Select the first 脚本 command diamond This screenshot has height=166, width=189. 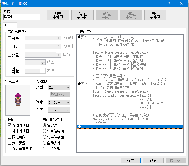79,37
